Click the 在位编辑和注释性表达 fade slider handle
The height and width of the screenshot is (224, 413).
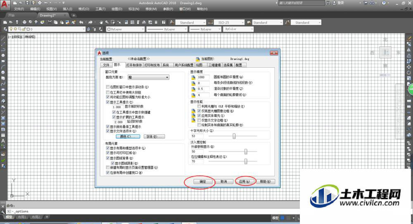pos(245,161)
